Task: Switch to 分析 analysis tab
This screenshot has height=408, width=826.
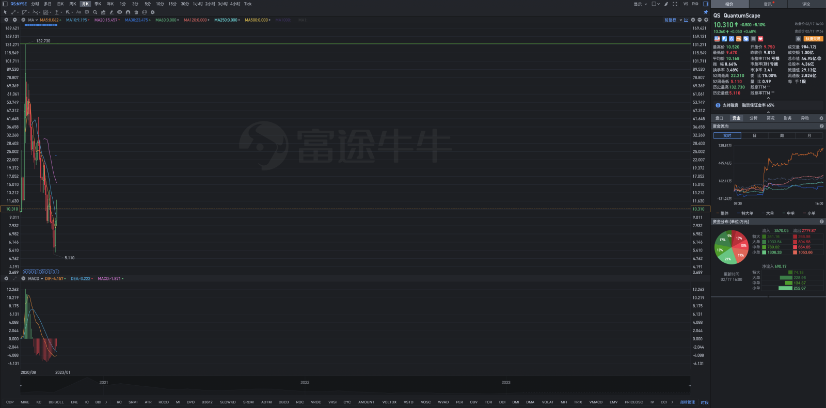Action: (x=753, y=118)
